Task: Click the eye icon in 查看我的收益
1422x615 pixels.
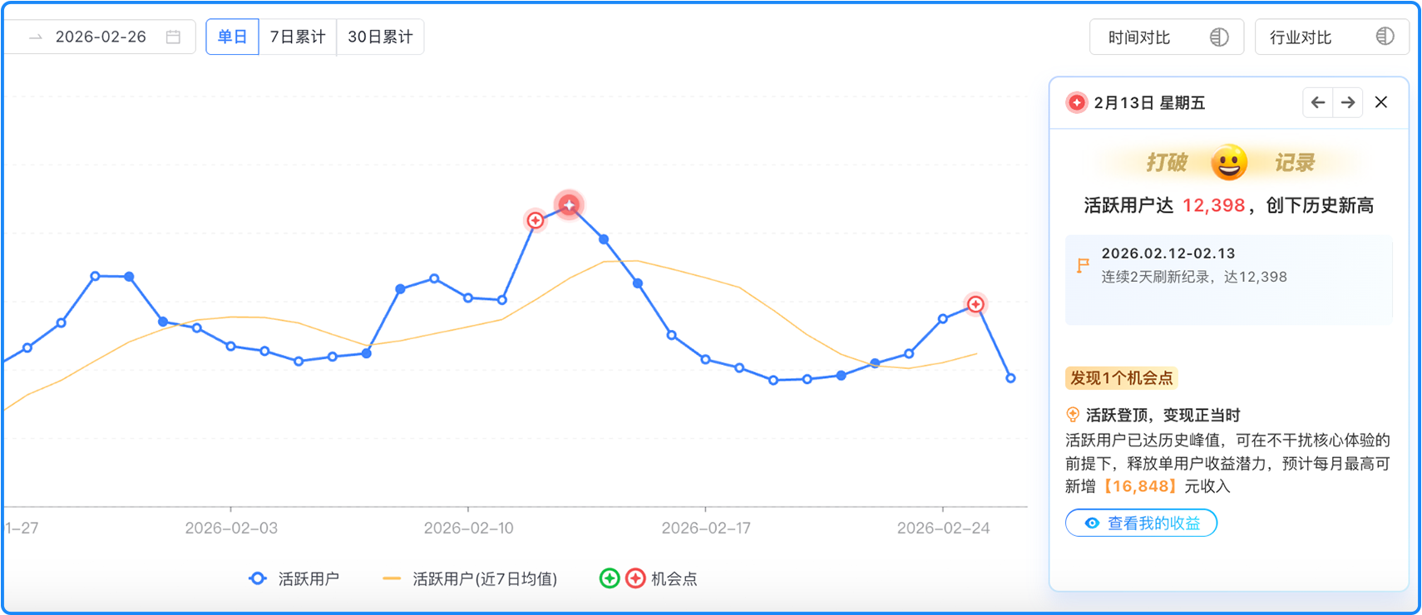Action: 1092,523
